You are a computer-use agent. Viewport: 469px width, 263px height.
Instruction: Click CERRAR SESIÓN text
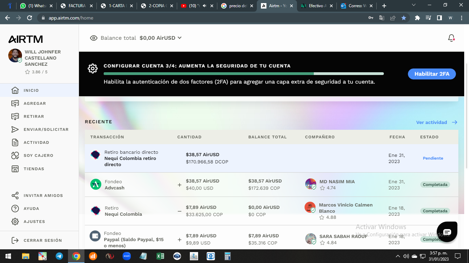click(43, 240)
